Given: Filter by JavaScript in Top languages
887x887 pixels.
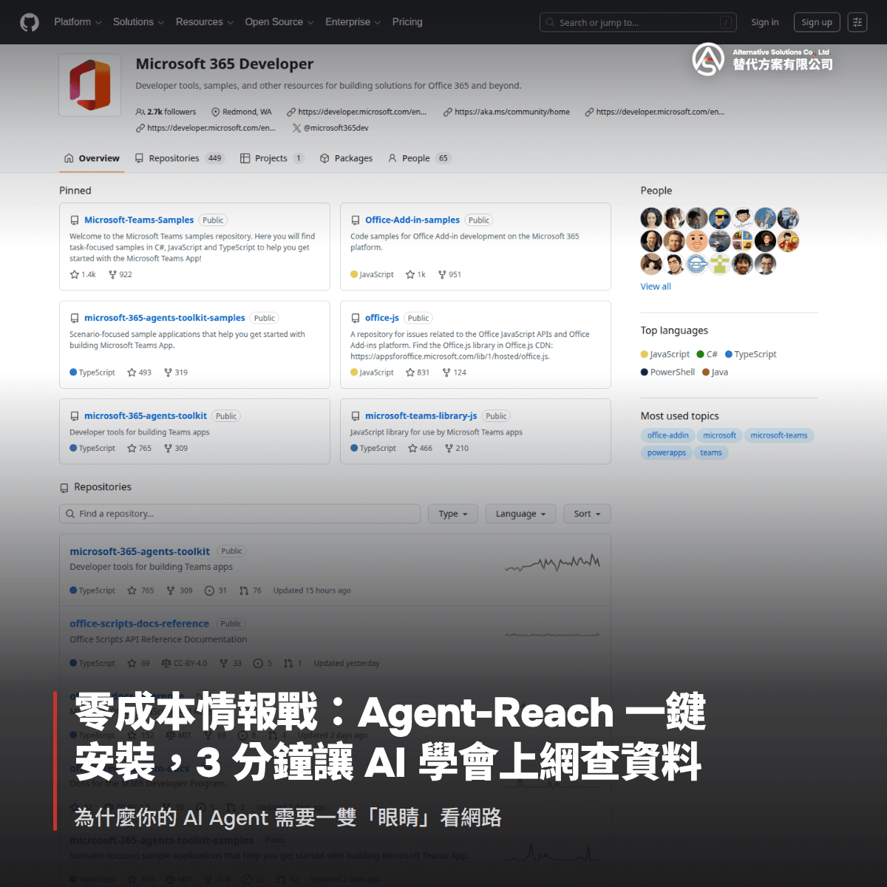Looking at the screenshot, I should [665, 354].
